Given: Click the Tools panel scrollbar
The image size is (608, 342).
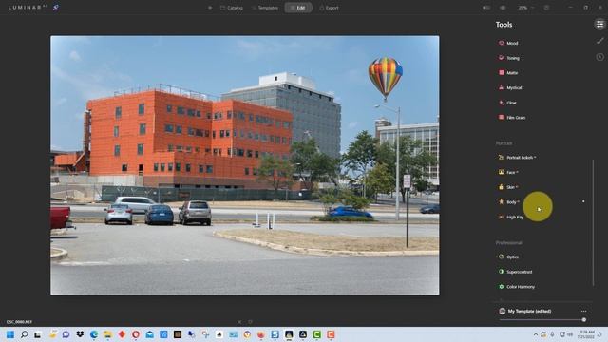Looking at the screenshot, I should [593, 222].
